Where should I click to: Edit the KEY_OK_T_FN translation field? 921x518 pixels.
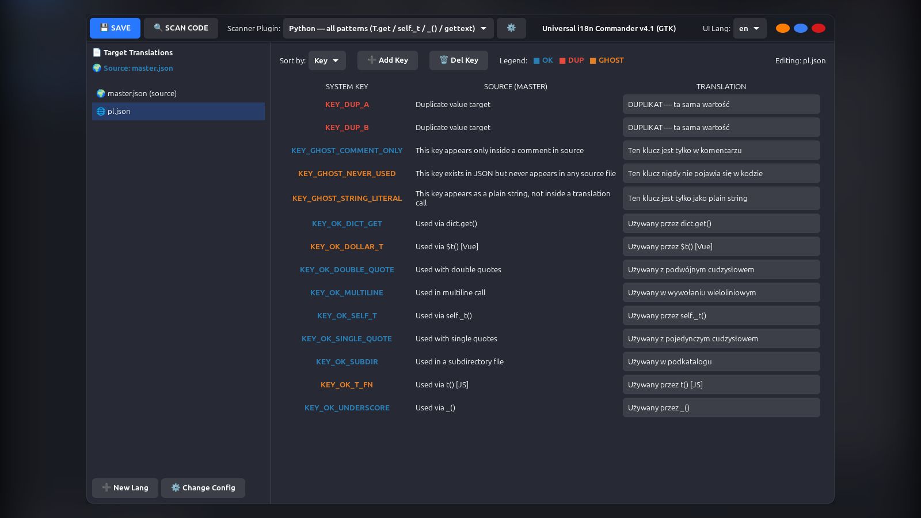tap(721, 384)
